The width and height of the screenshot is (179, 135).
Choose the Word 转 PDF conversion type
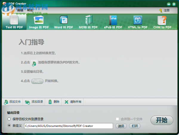coord(64,22)
